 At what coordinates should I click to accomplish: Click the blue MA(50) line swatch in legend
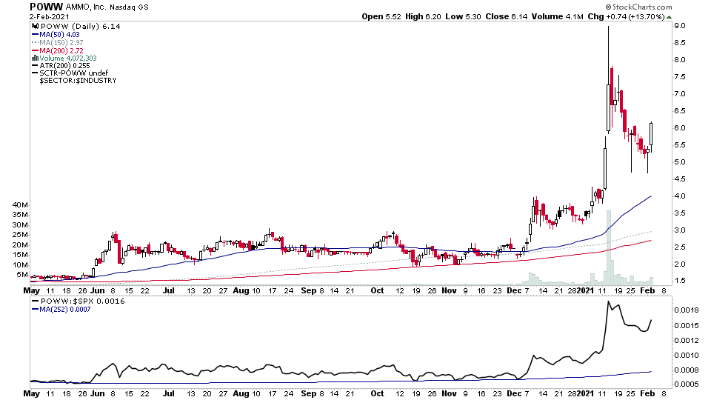[x=35, y=35]
